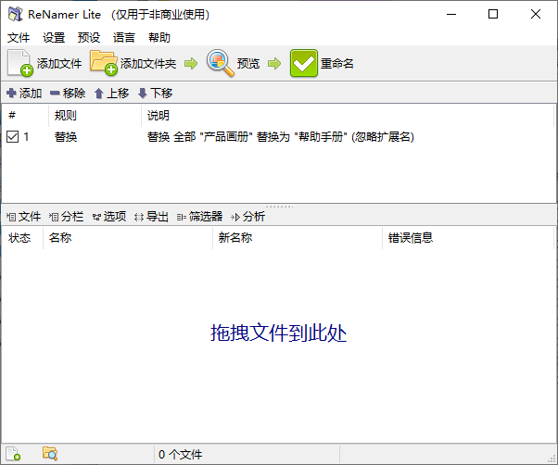Open the 预设 menu

[x=89, y=37]
